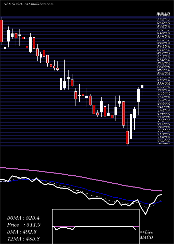This screenshot has height=244, width=174.
Task: Select the "12MA : 485.8" value
Action: (x=24, y=239)
